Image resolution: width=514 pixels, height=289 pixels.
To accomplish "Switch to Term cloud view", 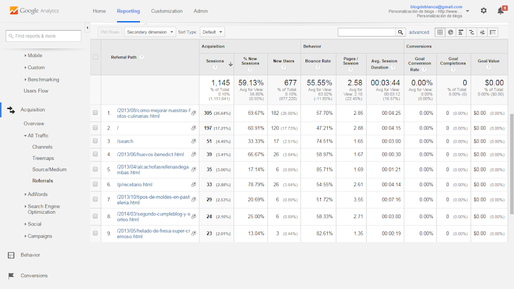I will (482, 32).
